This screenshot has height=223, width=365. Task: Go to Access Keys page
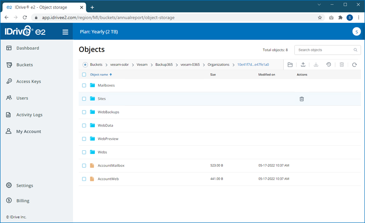click(x=24, y=81)
